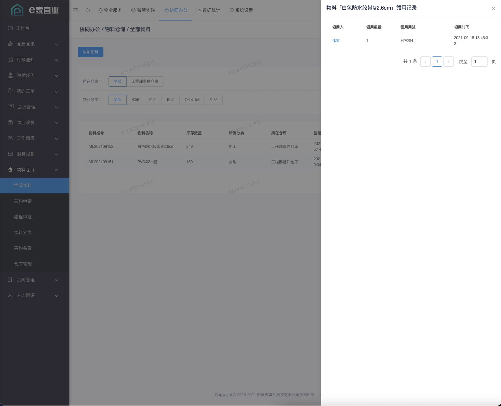Screen dimensions: 501x406
Task: Click the page refresh icon in the top bar
Action: pos(87,10)
